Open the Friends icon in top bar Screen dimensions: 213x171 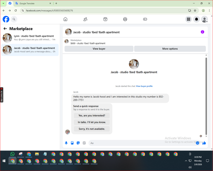[x=85, y=19]
